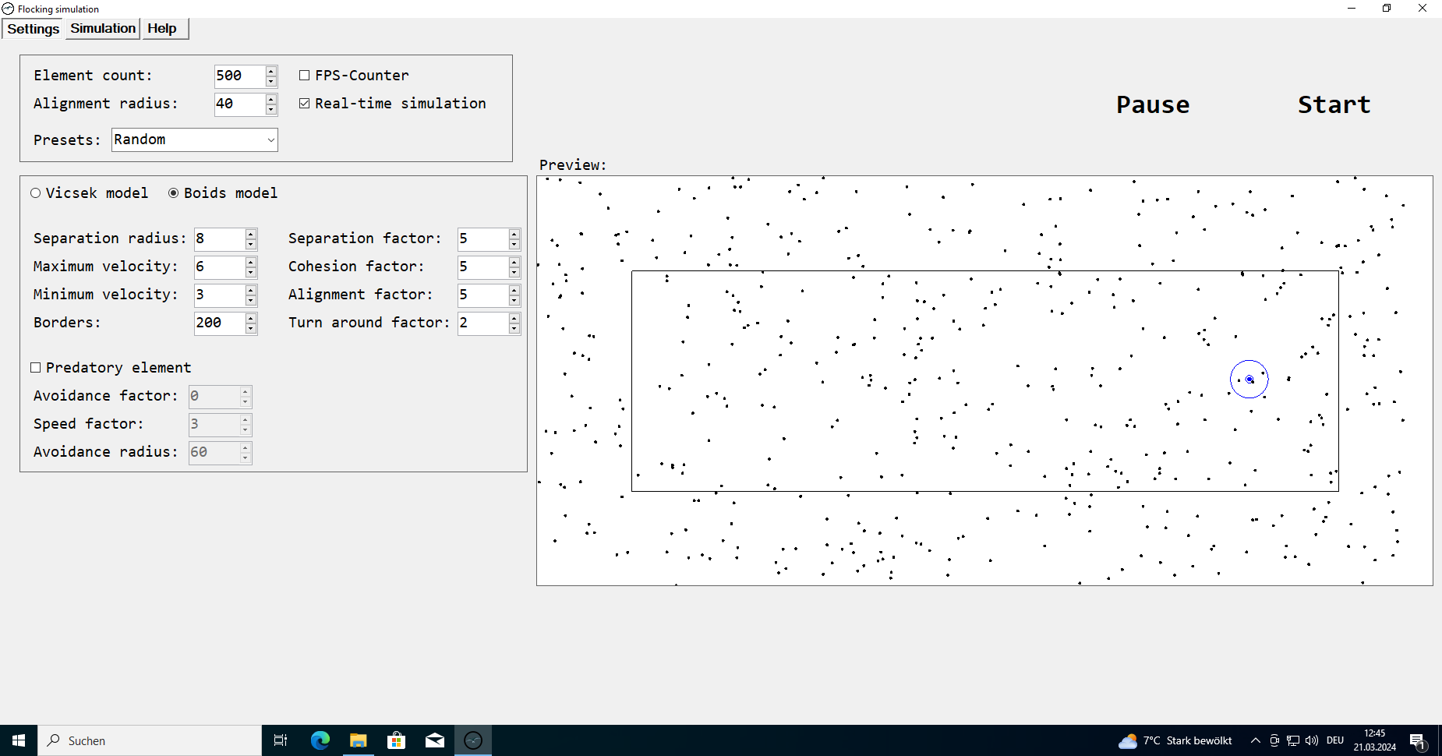Click the Turn around factor input field

482,323
